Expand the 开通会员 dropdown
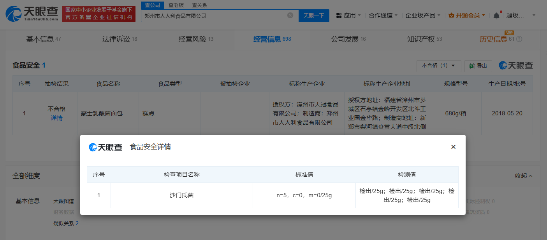 tap(467, 16)
